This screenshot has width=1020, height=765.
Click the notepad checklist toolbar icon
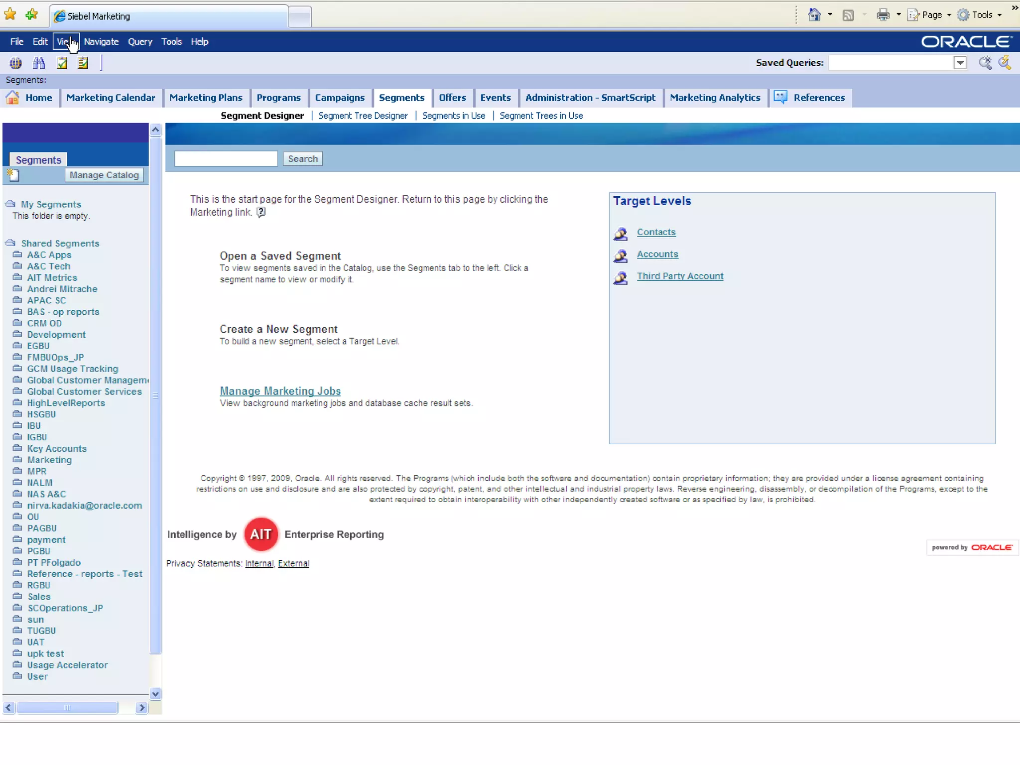pos(83,63)
